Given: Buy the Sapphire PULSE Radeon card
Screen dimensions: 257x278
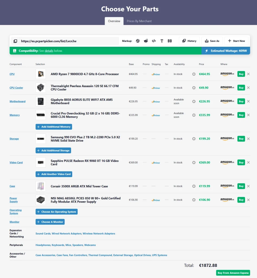Looking at the screenshot, I should (x=241, y=162).
